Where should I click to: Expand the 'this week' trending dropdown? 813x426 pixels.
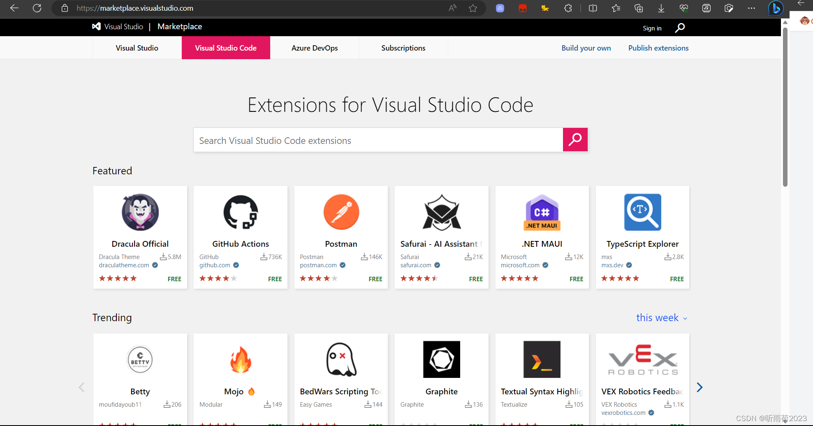coord(662,318)
